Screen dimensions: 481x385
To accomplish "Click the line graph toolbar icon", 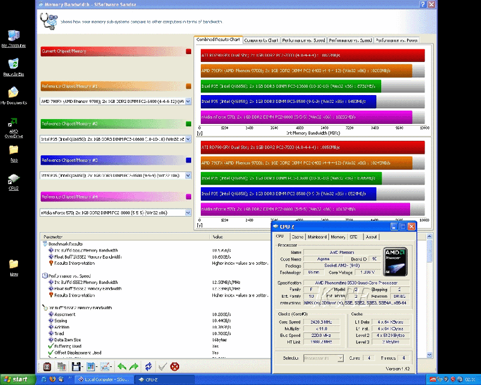I will [x=105, y=366].
